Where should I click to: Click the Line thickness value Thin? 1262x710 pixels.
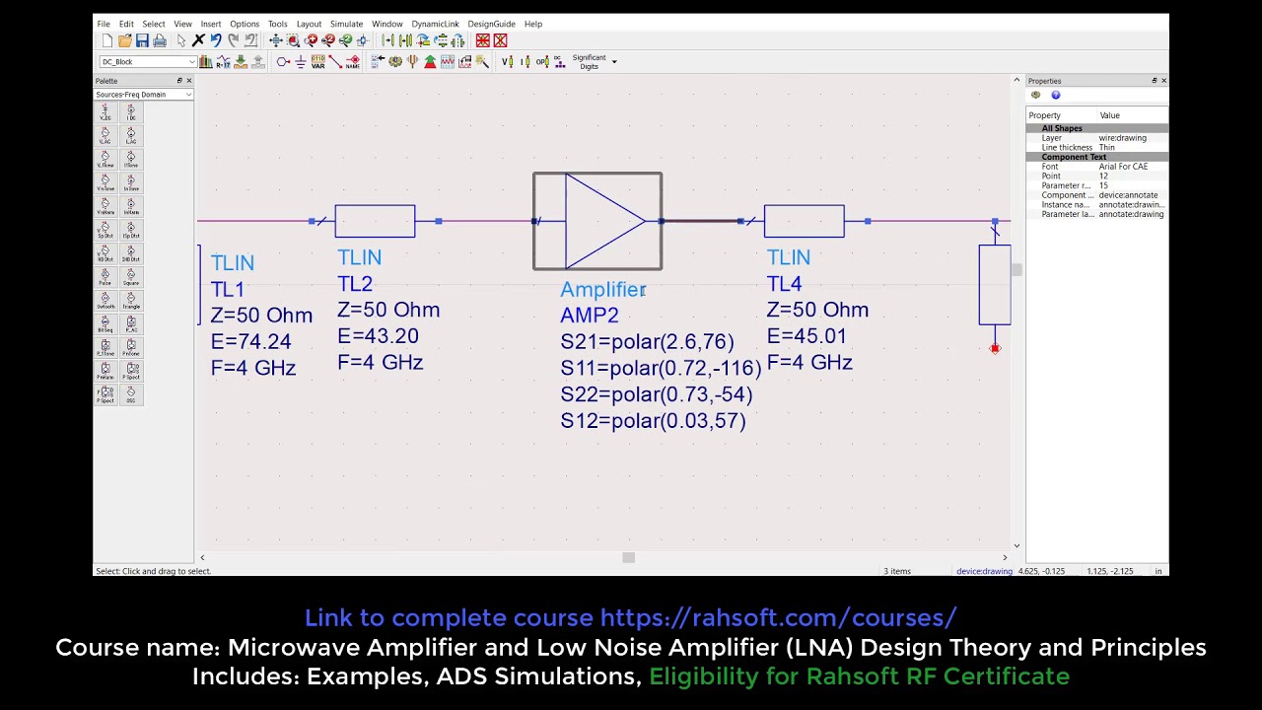(x=1107, y=148)
